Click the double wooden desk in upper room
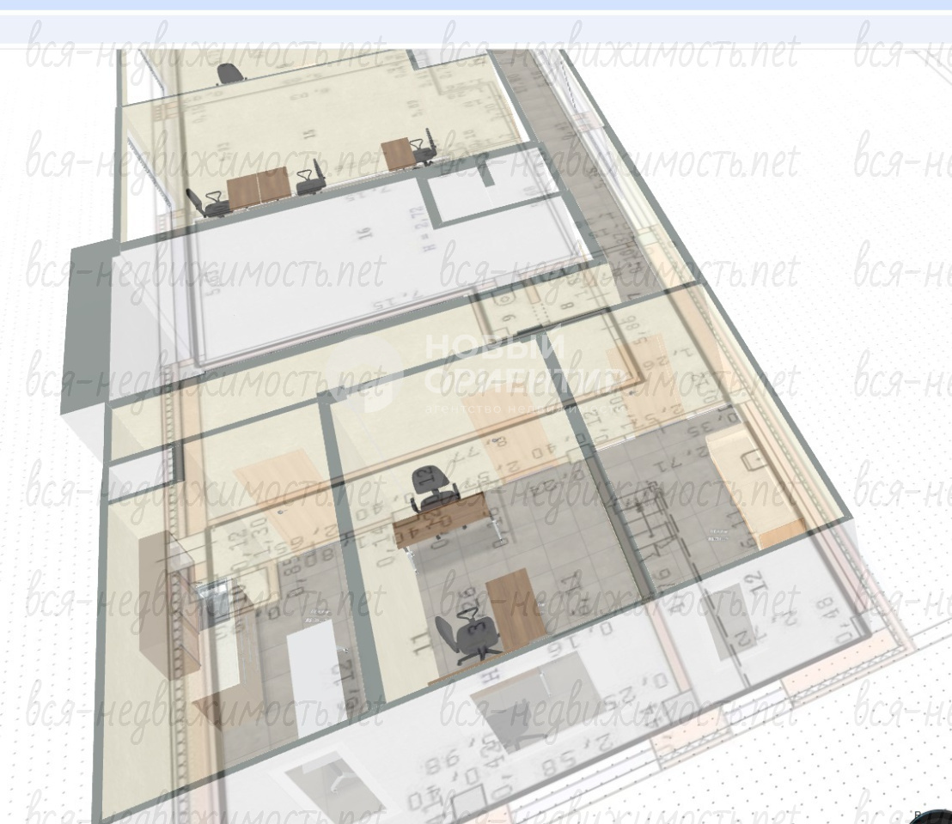This screenshot has height=824, width=952. tap(259, 188)
